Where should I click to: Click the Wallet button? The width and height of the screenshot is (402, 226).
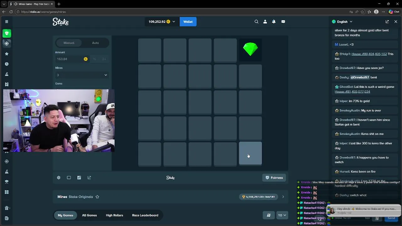188,22
